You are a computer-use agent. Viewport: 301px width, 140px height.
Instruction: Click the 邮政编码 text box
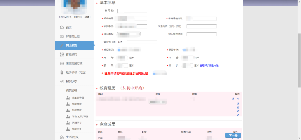132,19
